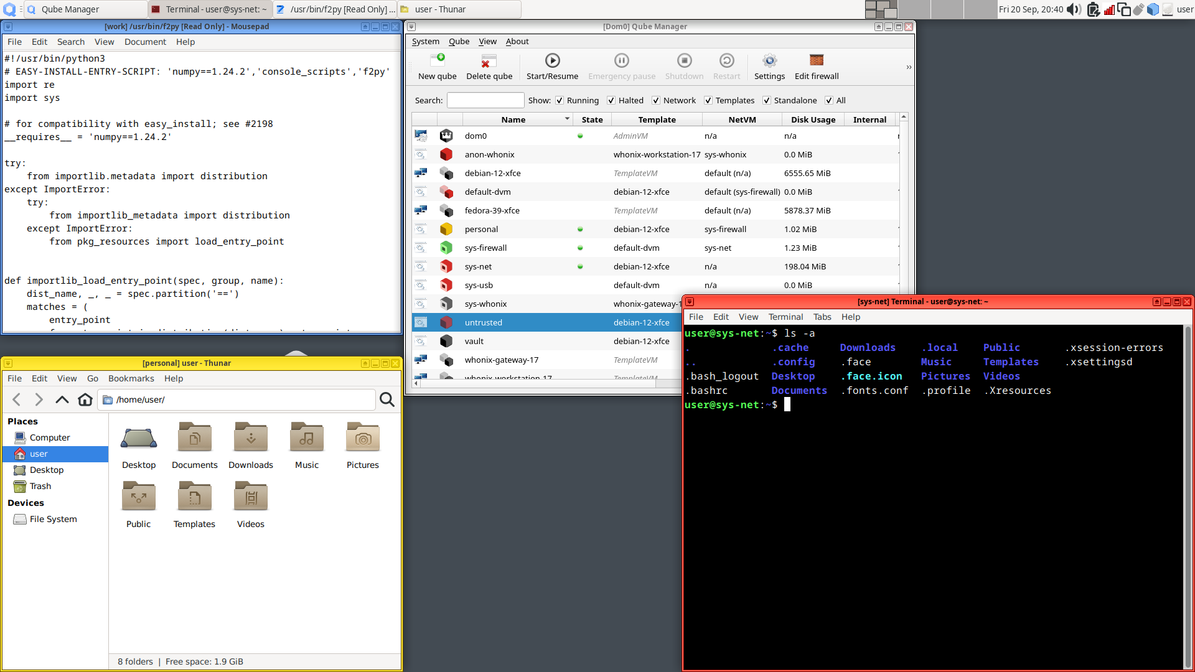Click the Qube Manager search field
The image size is (1195, 672).
pyautogui.click(x=485, y=100)
